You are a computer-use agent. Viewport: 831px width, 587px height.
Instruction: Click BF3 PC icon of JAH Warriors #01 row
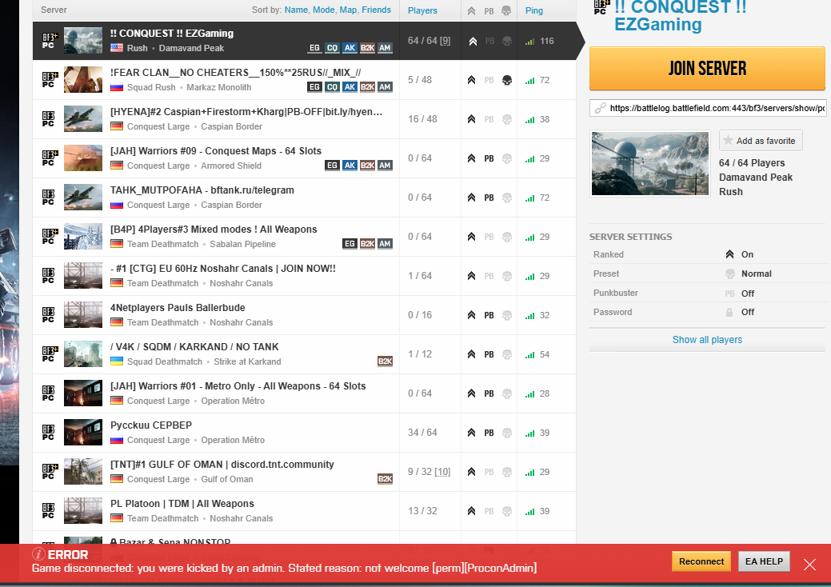(x=48, y=393)
